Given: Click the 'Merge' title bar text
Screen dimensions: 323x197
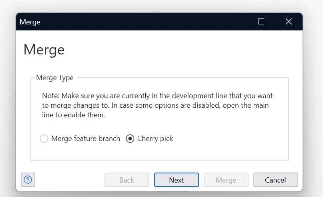Looking at the screenshot, I should [x=30, y=22].
